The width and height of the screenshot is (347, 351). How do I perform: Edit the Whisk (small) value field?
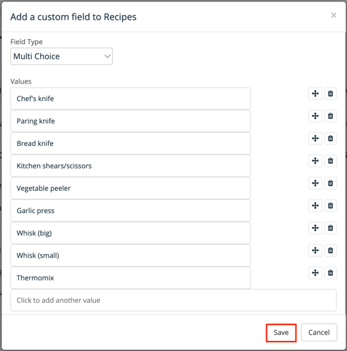[x=130, y=255]
